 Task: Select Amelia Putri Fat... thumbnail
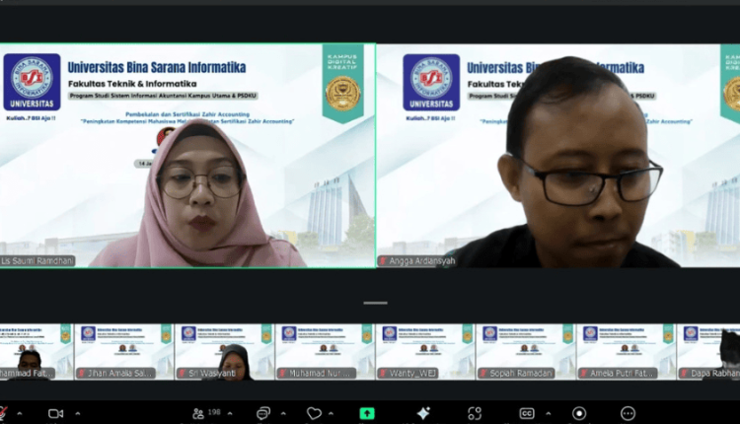(x=627, y=352)
